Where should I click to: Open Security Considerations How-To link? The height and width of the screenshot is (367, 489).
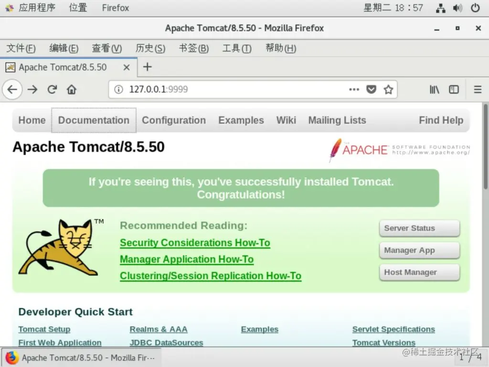195,243
